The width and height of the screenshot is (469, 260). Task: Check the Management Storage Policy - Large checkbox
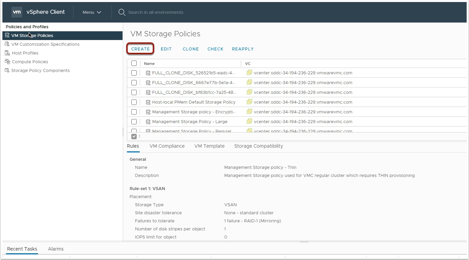134,122
